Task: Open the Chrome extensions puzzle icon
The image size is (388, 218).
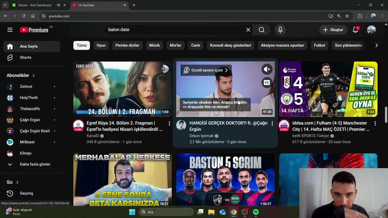Action: click(x=360, y=16)
